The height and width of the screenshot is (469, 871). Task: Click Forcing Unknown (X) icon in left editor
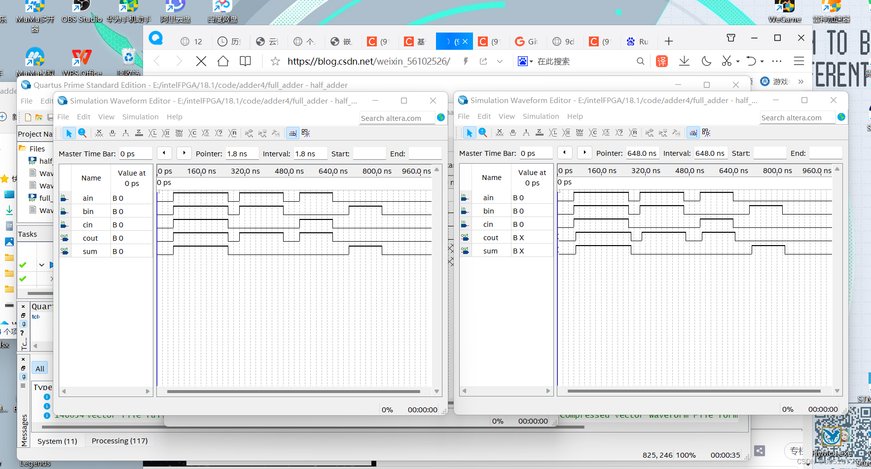click(99, 133)
